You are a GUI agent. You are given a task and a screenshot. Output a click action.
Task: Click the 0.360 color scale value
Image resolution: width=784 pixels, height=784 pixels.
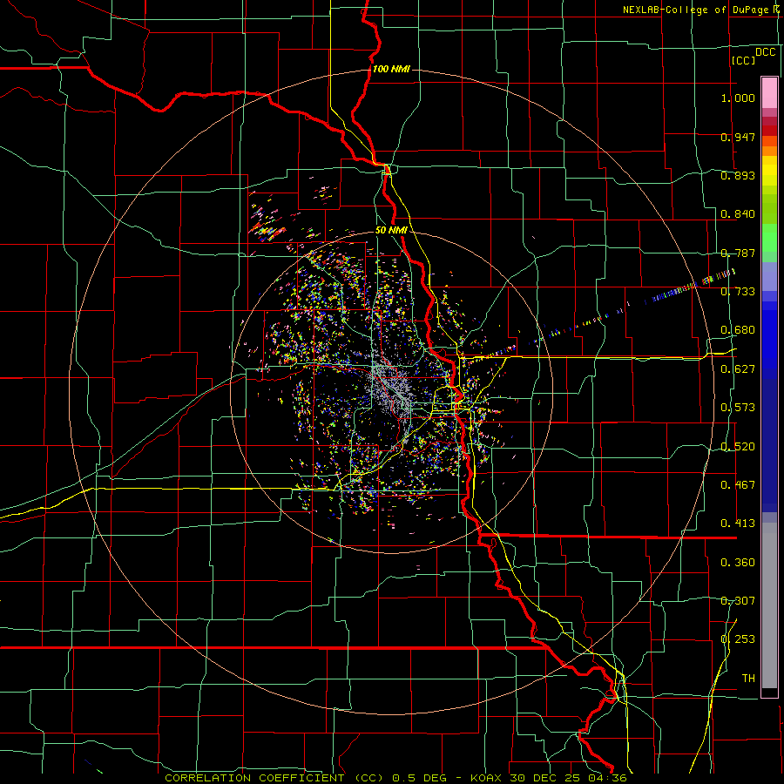[x=738, y=563]
